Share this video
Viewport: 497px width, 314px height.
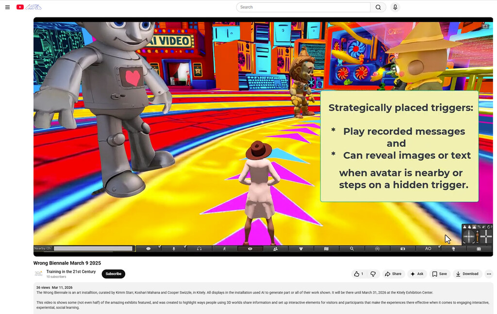coord(393,274)
